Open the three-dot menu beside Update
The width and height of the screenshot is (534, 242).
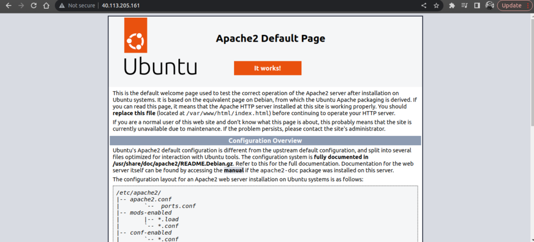pos(528,6)
